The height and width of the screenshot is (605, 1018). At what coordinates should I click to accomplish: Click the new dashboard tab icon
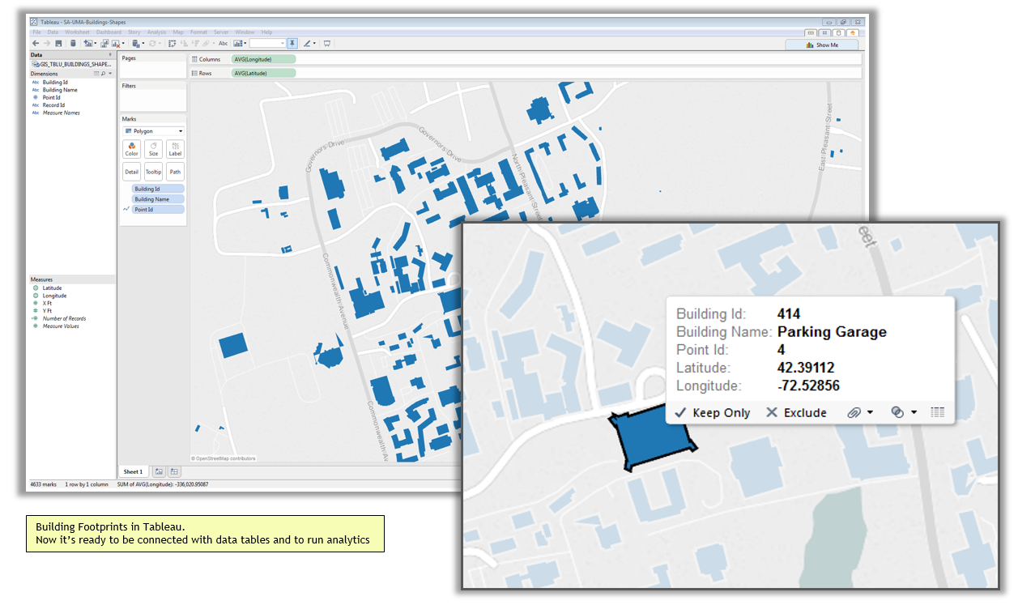174,471
